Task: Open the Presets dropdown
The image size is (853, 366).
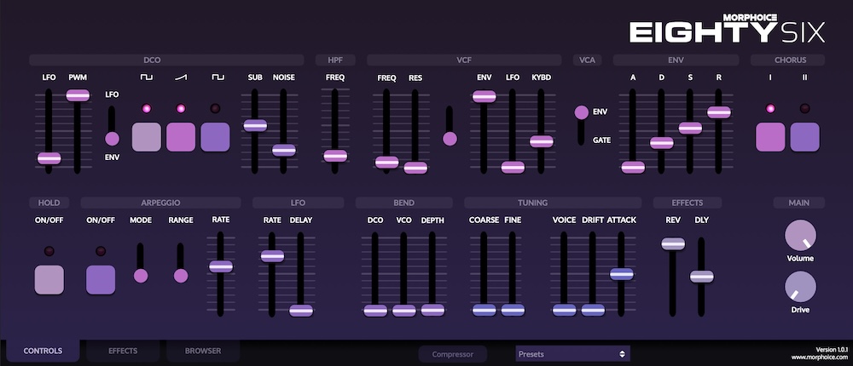Action: 573,354
